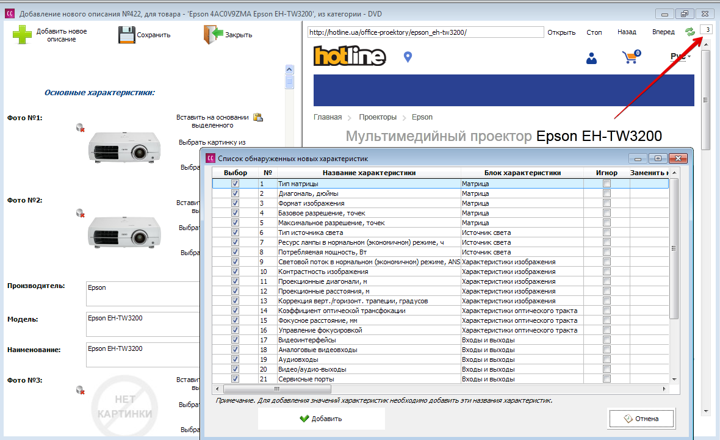Click the green plus add new description icon
The image size is (720, 440).
coord(22,34)
